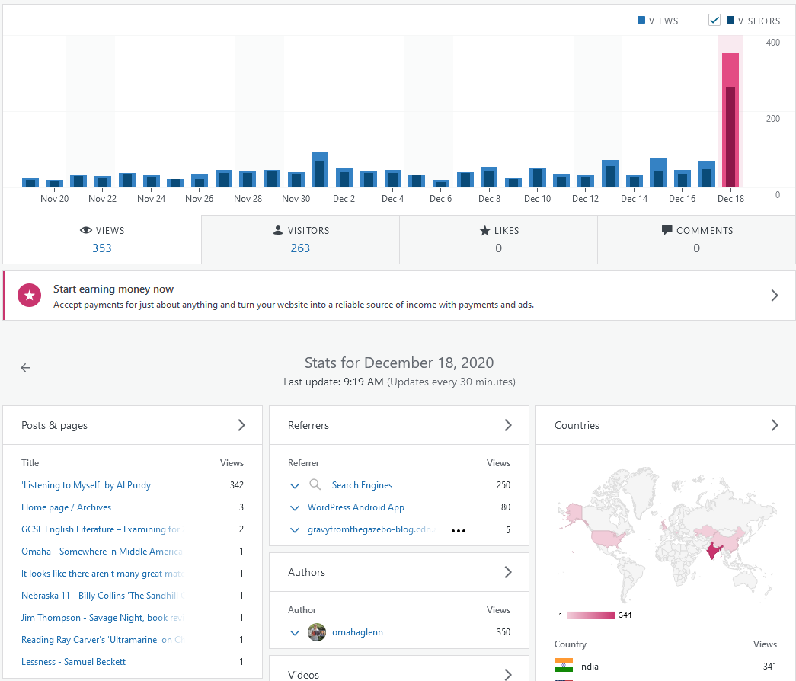Click the omahaglenn author avatar
Image resolution: width=796 pixels, height=681 pixels.
[x=317, y=632]
